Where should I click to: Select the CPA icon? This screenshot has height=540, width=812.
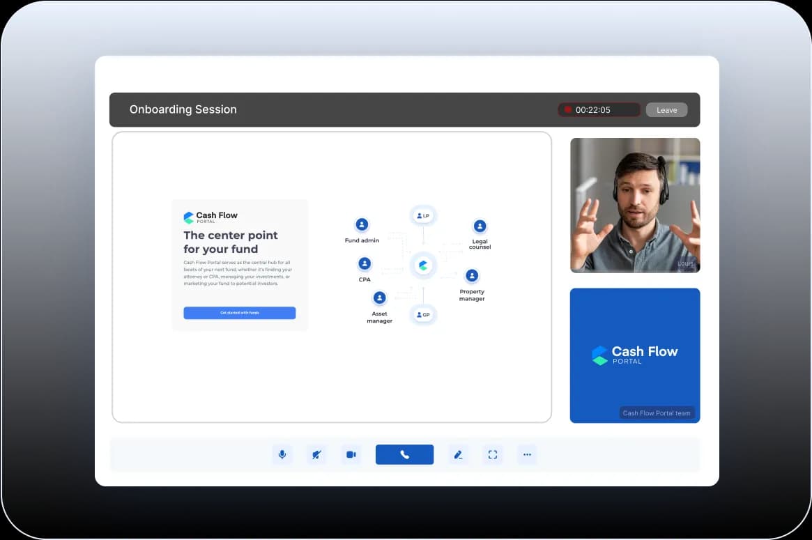tap(365, 264)
